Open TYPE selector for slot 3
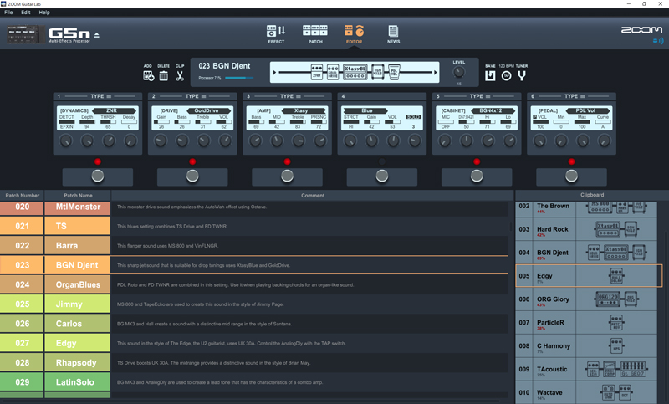This screenshot has height=404, width=669. coord(290,96)
